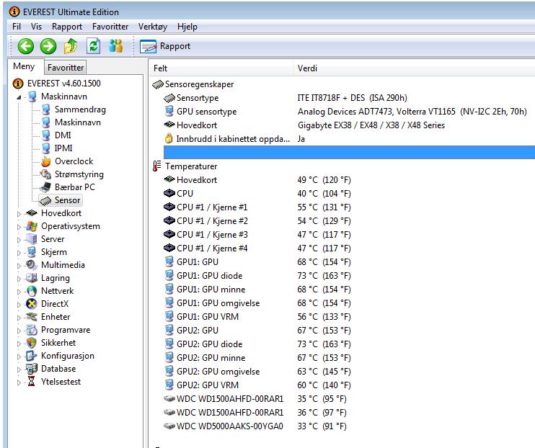Click the Sikkerhet shield icon
Image resolution: width=535 pixels, height=448 pixels.
click(32, 343)
